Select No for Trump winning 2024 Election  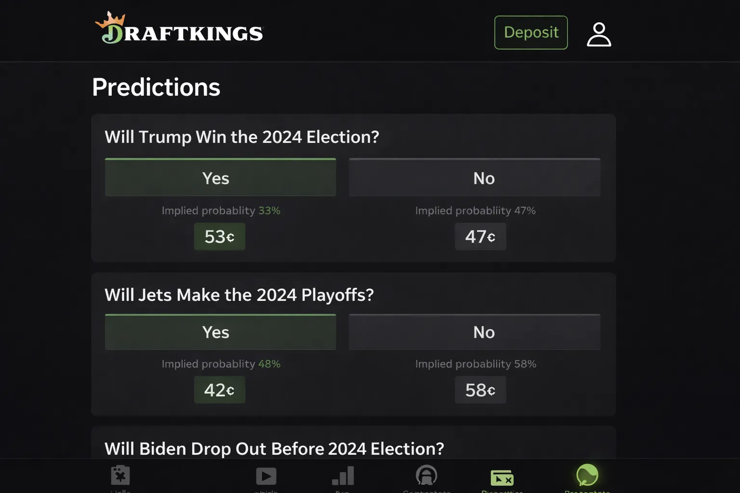tap(474, 177)
